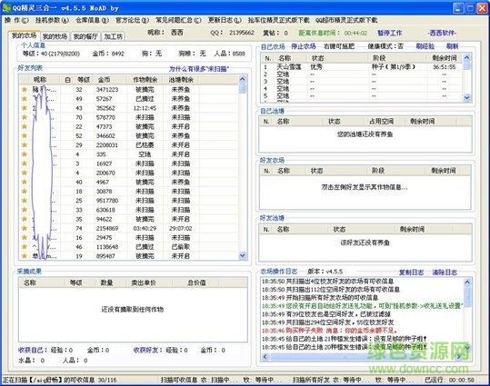Screen dimensions: 490x386
Task: Click the 刷新 link above own farm list
Action: point(452,46)
